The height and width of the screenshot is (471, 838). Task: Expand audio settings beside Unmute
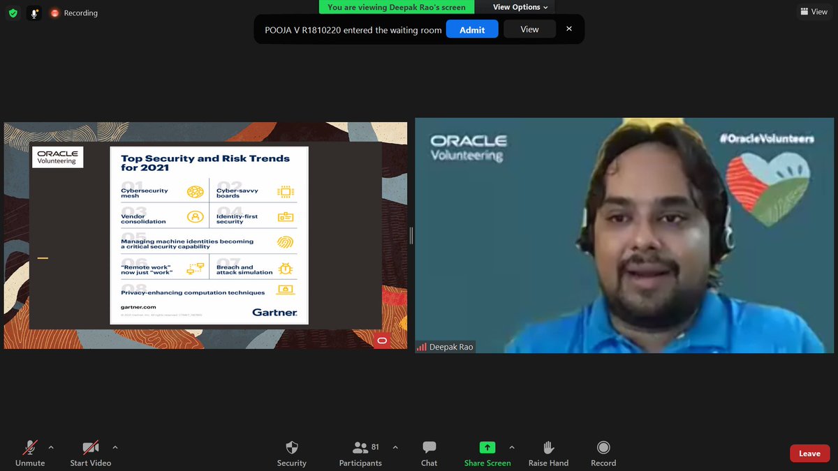(51, 447)
